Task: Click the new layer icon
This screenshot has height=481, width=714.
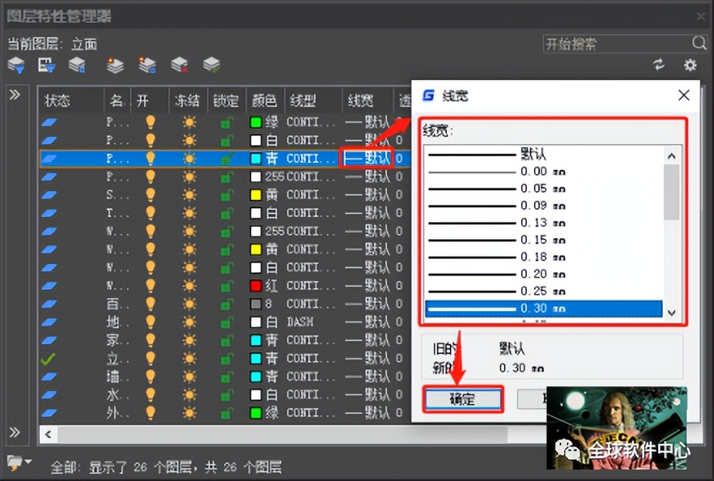Action: (114, 64)
